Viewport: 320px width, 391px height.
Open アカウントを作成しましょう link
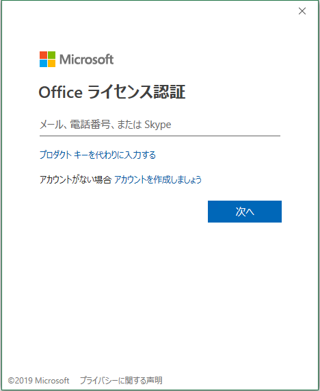[x=158, y=179]
